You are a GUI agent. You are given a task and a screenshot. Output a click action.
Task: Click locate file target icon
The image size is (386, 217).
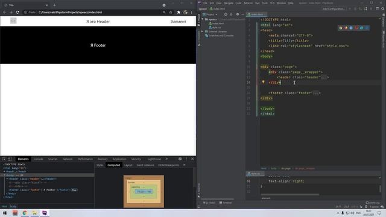click(x=226, y=14)
